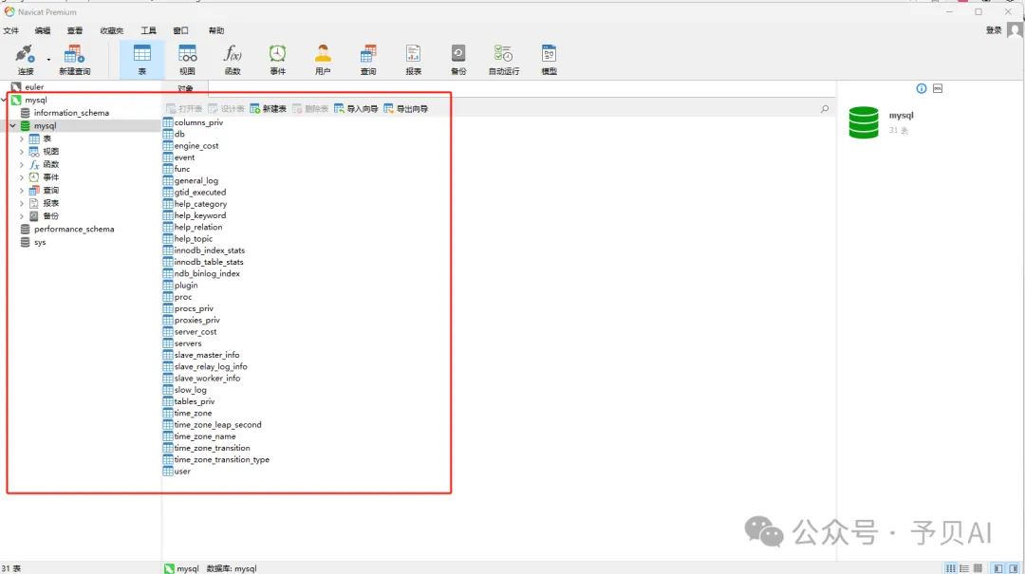This screenshot has height=574, width=1025.
Task: Click the Design Table action
Action: 226,108
